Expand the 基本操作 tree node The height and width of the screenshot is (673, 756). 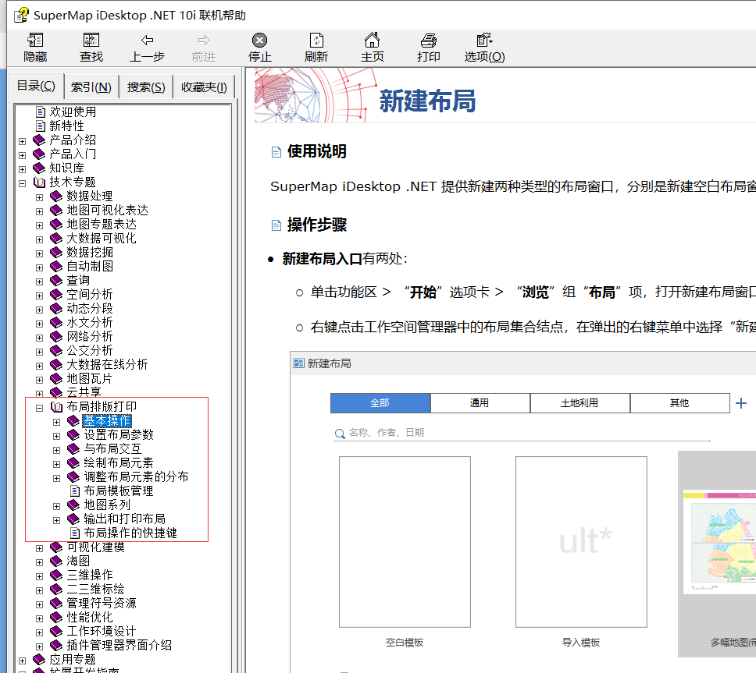point(57,422)
